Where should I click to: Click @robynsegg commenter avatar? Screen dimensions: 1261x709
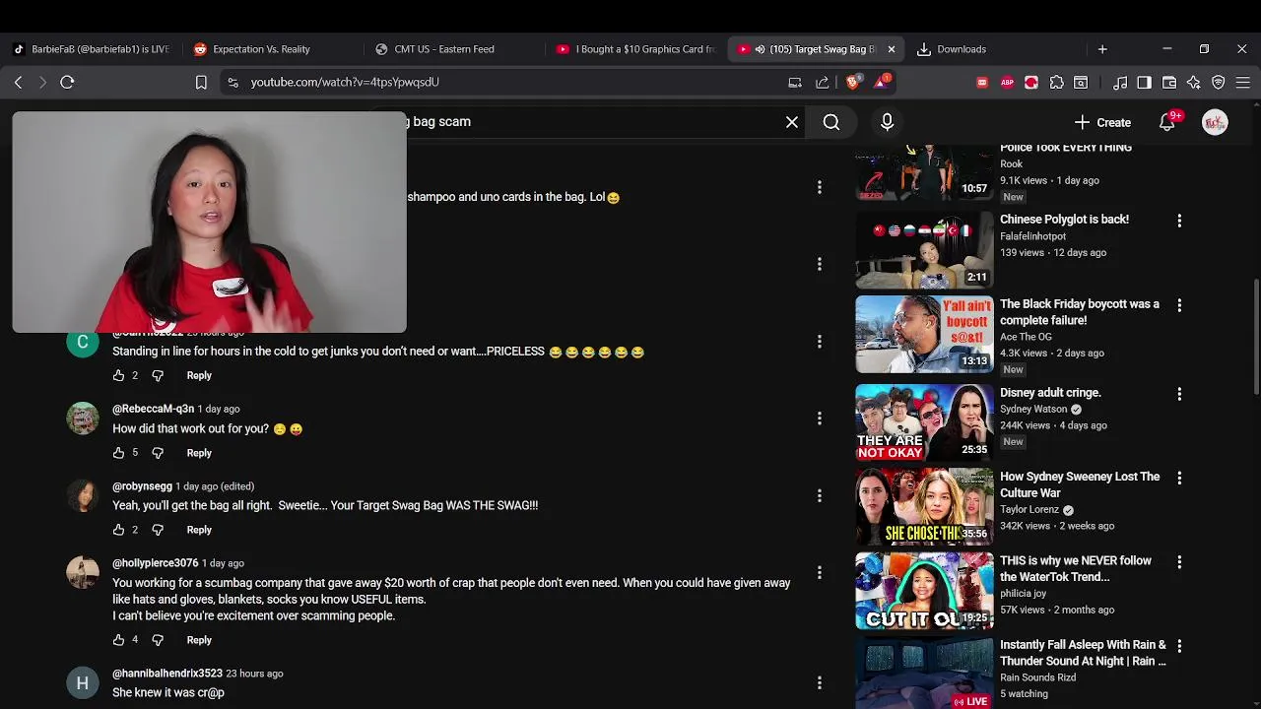tap(83, 495)
